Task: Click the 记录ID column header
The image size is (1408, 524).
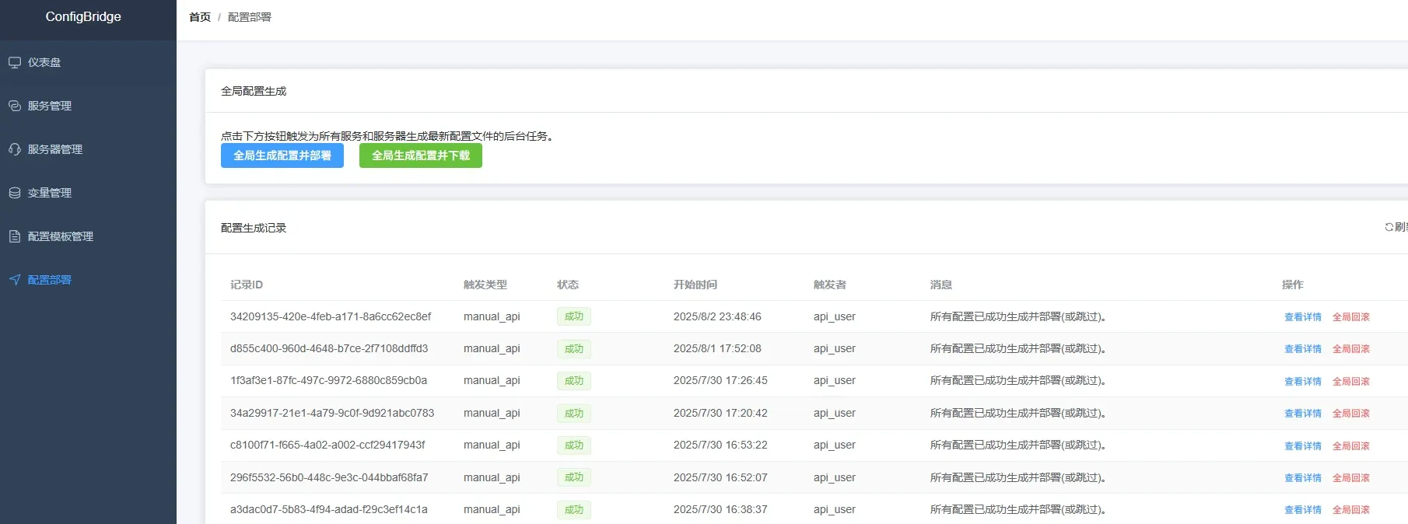Action: pyautogui.click(x=247, y=285)
